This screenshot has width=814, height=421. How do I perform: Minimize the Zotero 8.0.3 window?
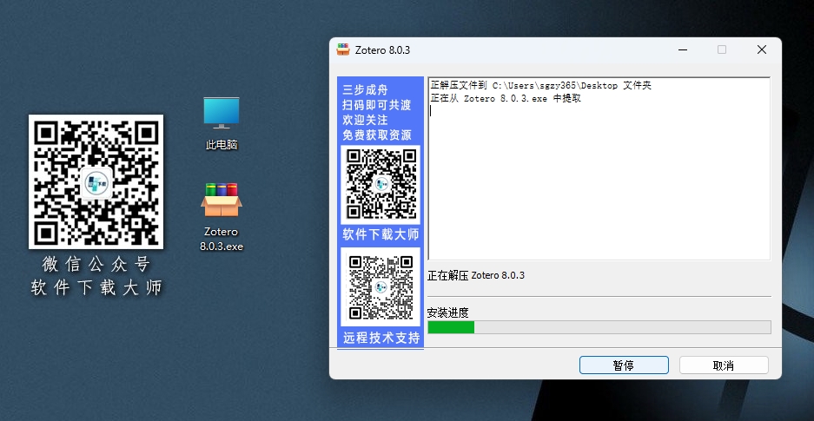pos(683,49)
